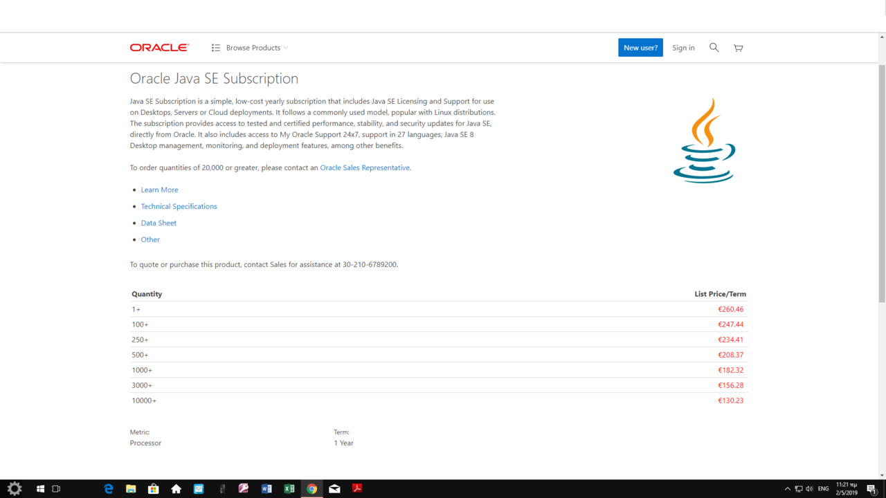886x498 pixels.
Task: Click the Oracle Java SE Subscription heading
Action: pos(214,78)
